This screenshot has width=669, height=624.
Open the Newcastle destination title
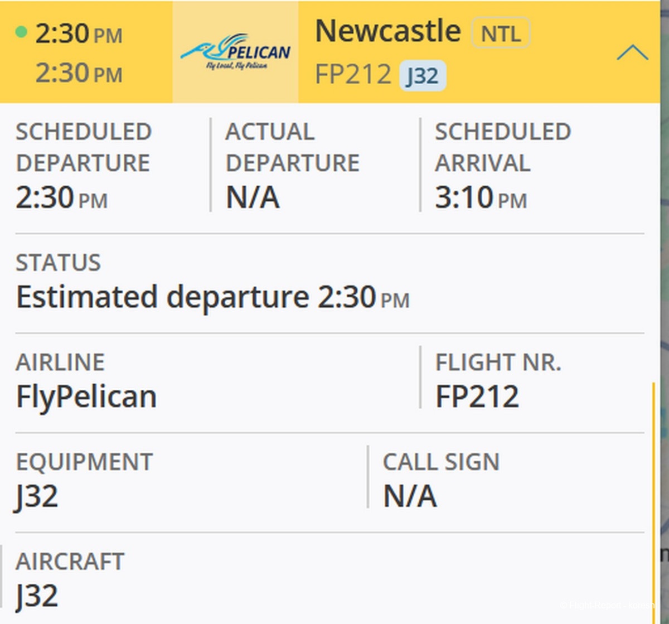point(388,31)
